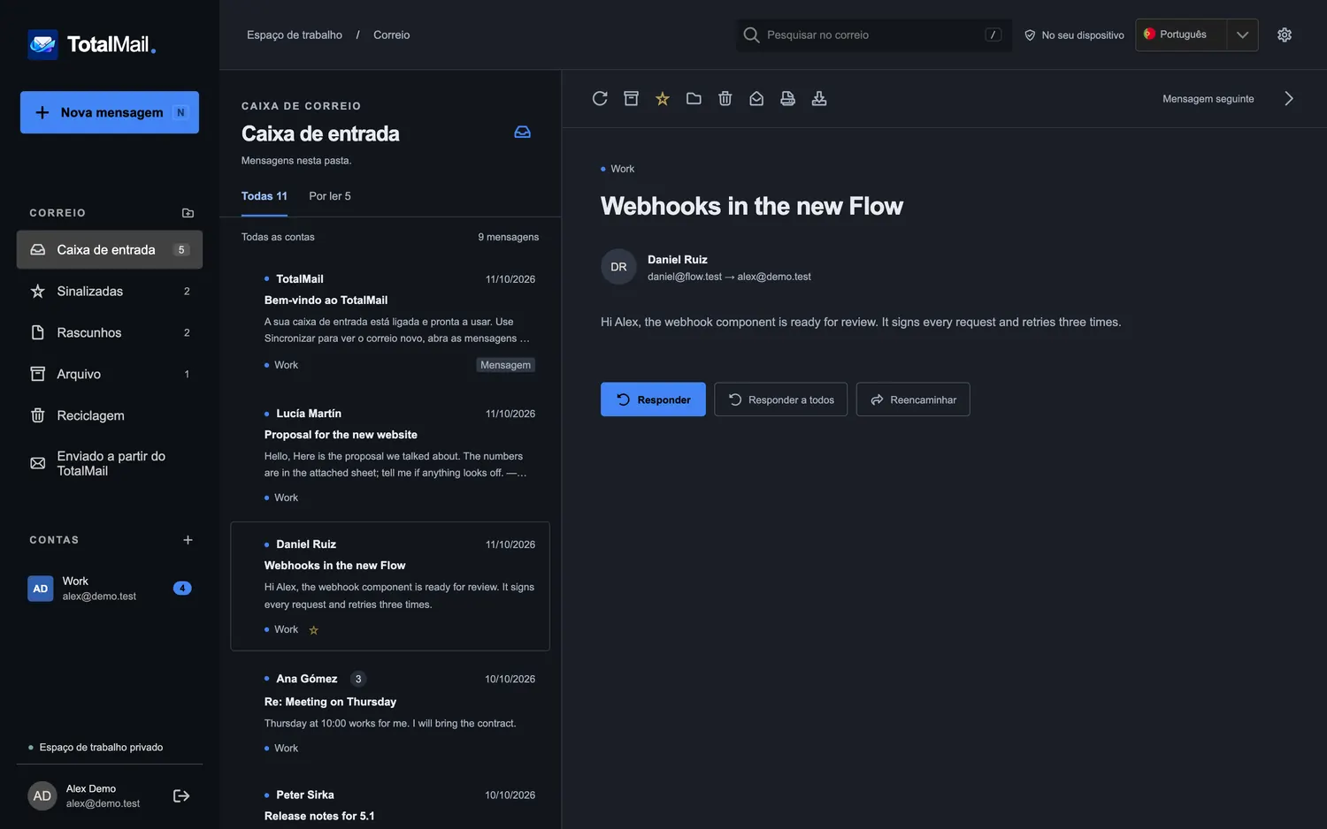Select Caixa de entrada in the sidebar

(x=110, y=250)
